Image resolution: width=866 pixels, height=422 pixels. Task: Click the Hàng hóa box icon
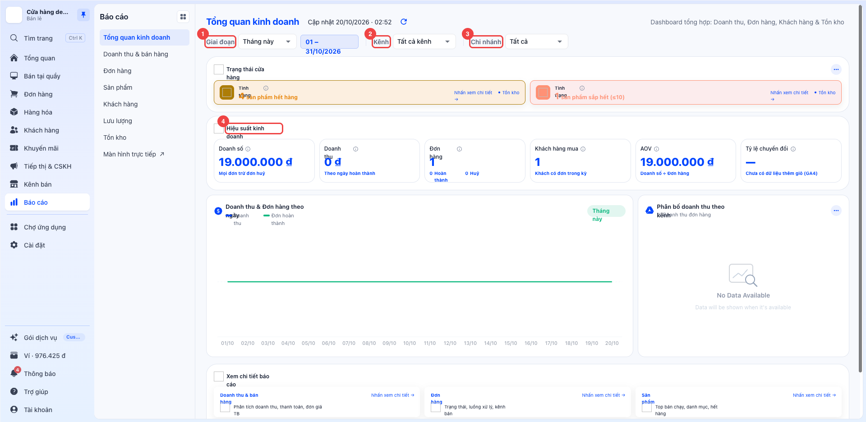pos(14,112)
